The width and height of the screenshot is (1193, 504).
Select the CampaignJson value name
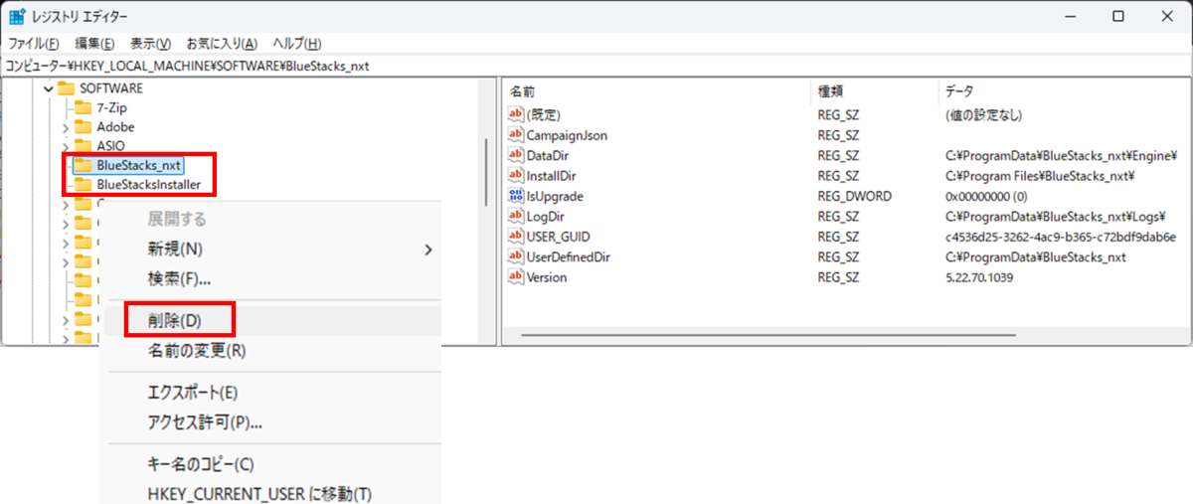(567, 135)
